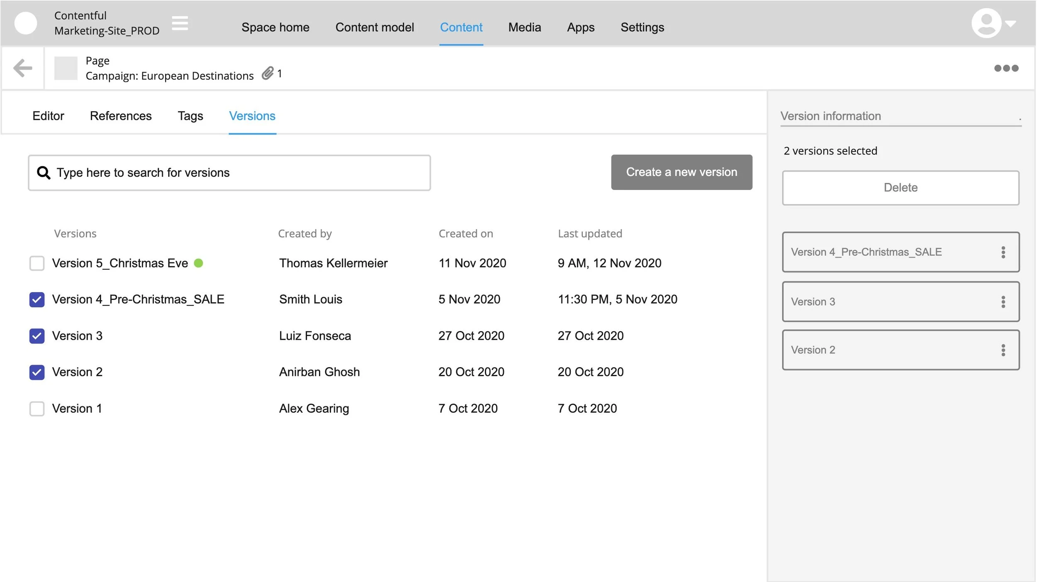Open options for Version 3 card
Screen dimensions: 1037x582
click(1003, 302)
